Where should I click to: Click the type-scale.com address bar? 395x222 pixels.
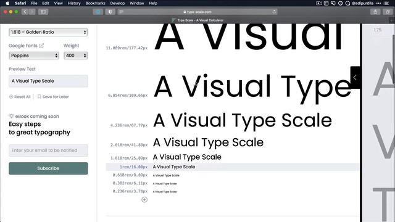pos(197,12)
